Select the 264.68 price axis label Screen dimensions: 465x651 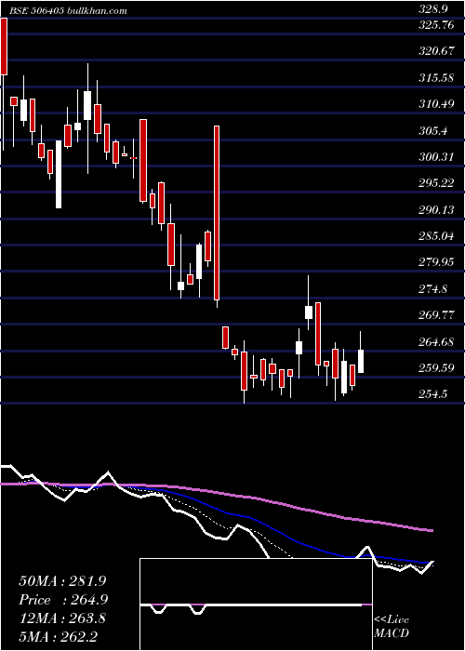437,342
